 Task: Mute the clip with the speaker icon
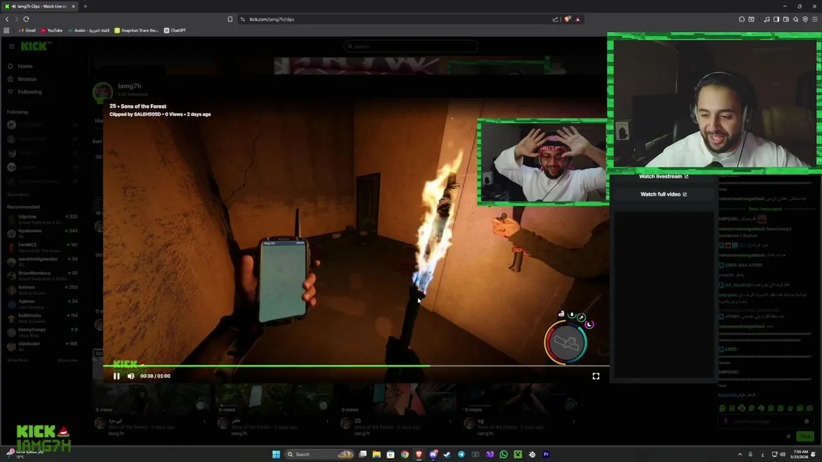(131, 376)
